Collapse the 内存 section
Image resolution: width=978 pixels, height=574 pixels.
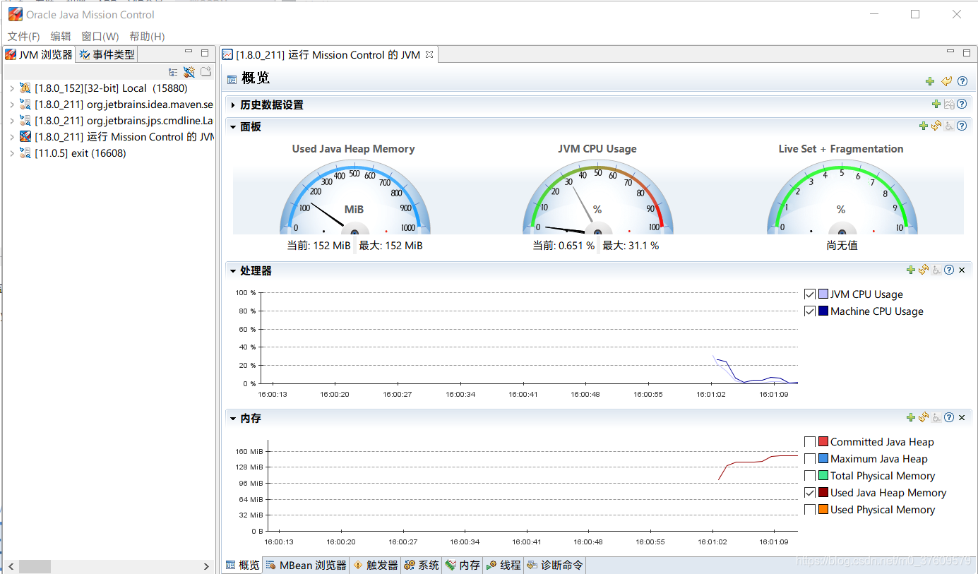click(x=233, y=418)
